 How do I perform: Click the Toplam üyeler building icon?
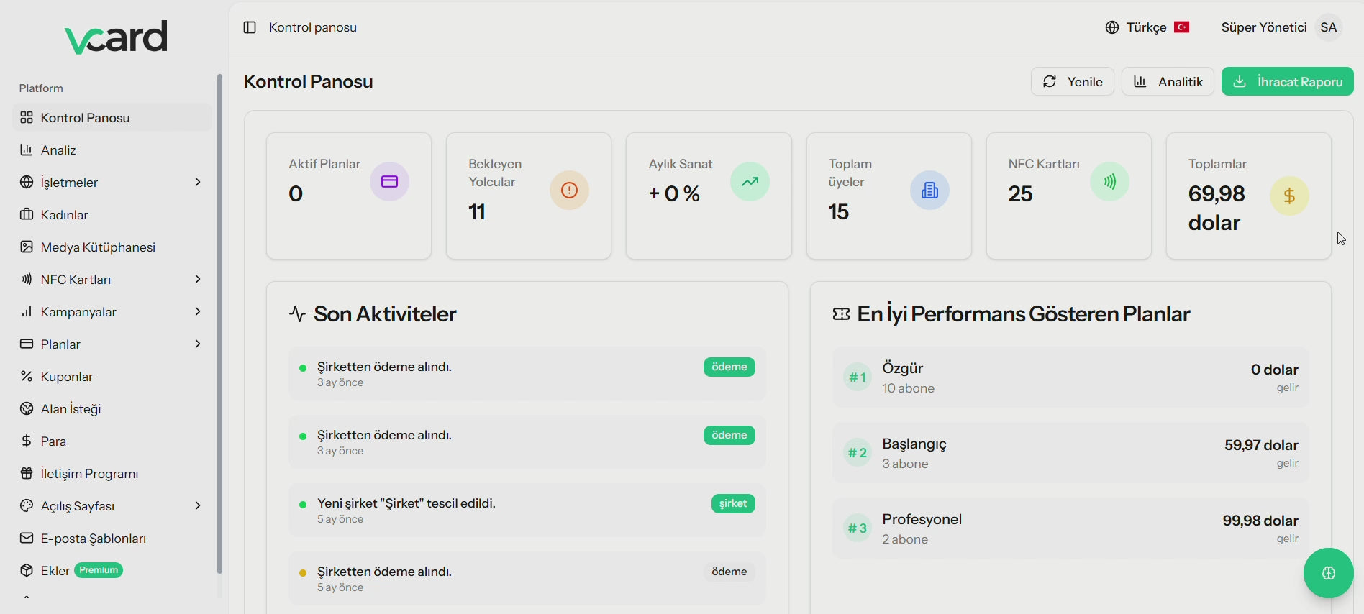tap(929, 191)
